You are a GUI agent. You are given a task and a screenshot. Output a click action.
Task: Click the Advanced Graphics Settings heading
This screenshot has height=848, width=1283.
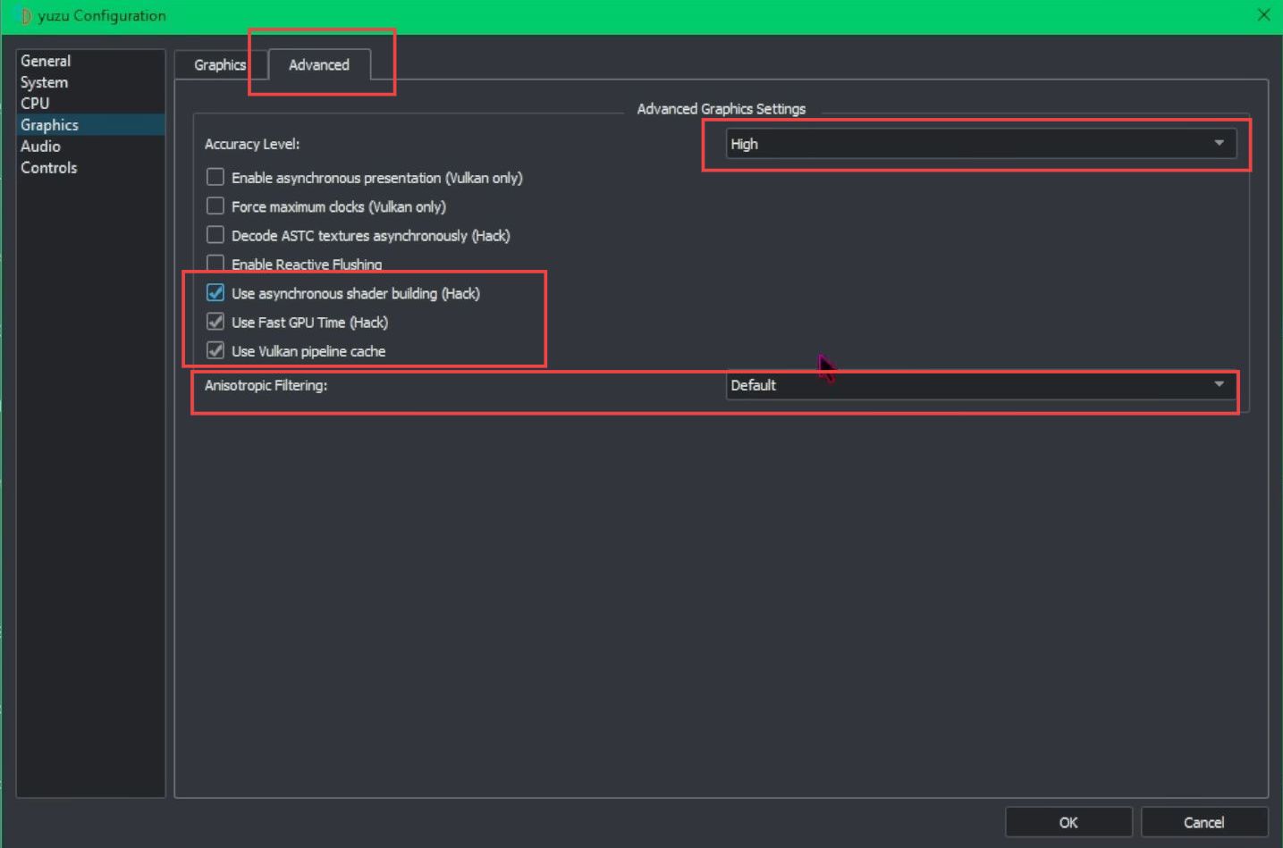click(x=721, y=109)
